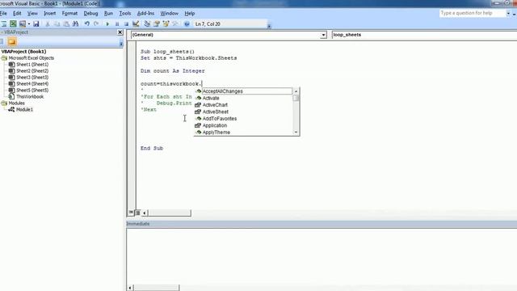Close the VBAProject panel
517x291 pixels.
[x=120, y=32]
